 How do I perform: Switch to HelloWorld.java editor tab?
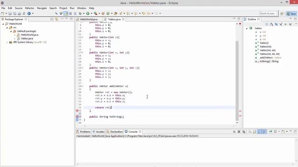click(x=88, y=19)
